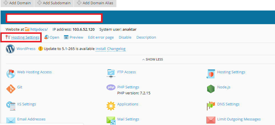
Task: Click Preview to view the website
Action: [76, 37]
